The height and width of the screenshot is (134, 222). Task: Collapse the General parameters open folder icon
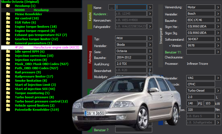[x=8, y=43]
